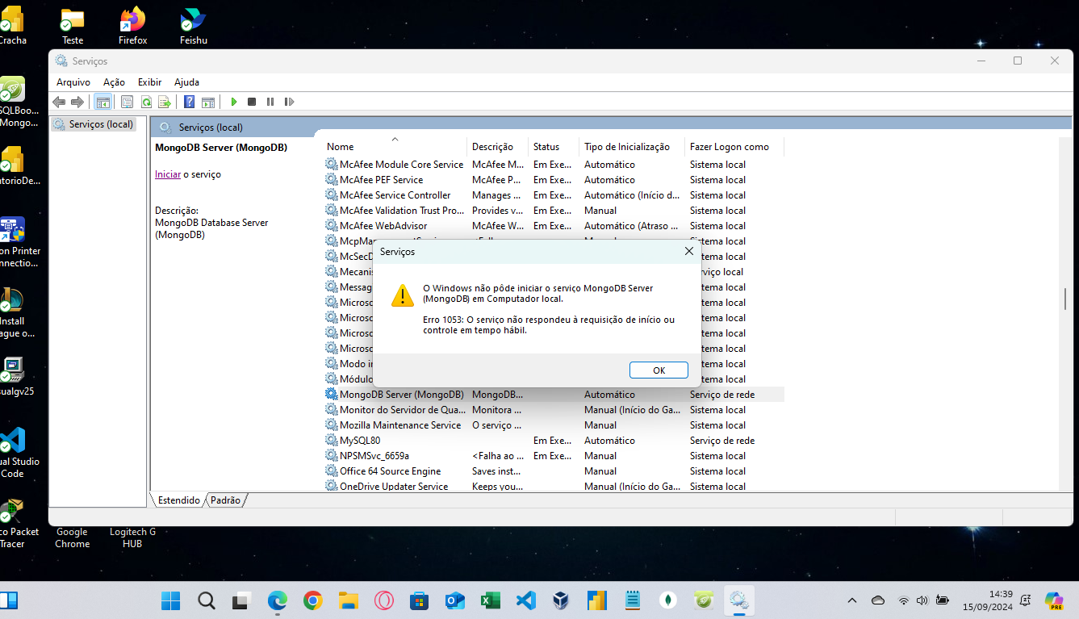Click the Export List toolbar icon
The image size is (1079, 619).
point(165,102)
